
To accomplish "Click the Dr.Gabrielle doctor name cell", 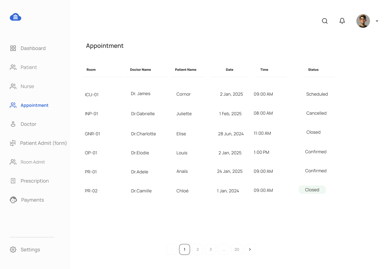I will [x=143, y=114].
